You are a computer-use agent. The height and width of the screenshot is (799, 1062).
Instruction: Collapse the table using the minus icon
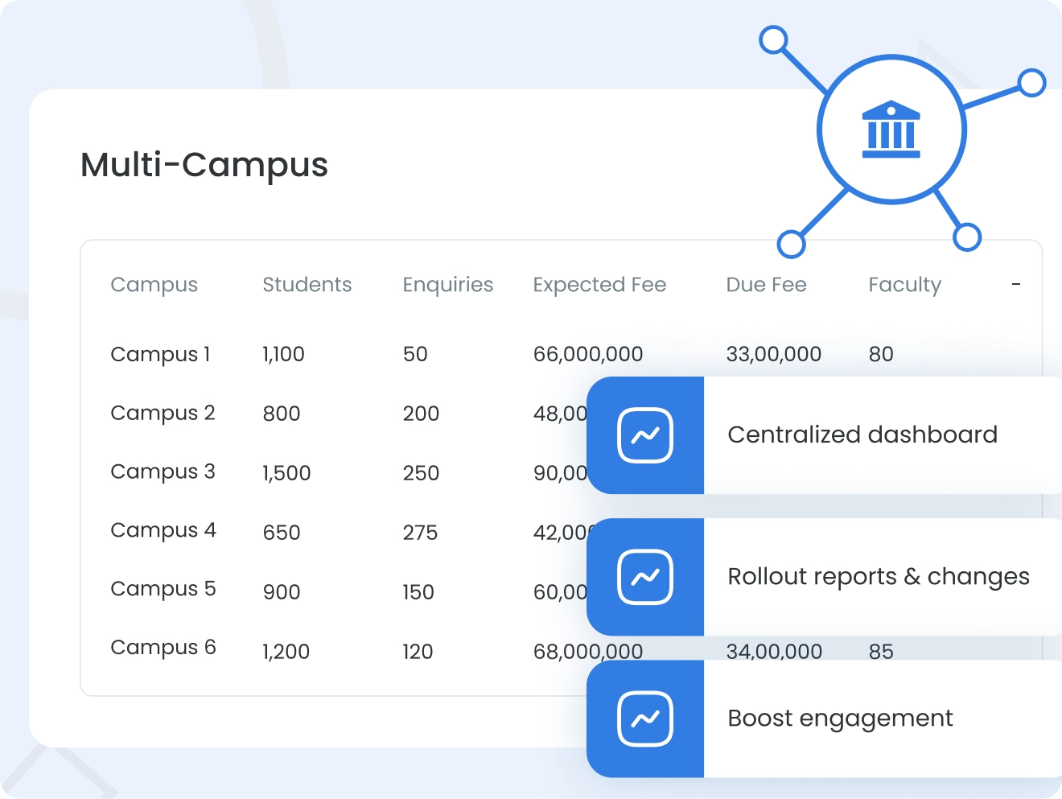(1016, 285)
